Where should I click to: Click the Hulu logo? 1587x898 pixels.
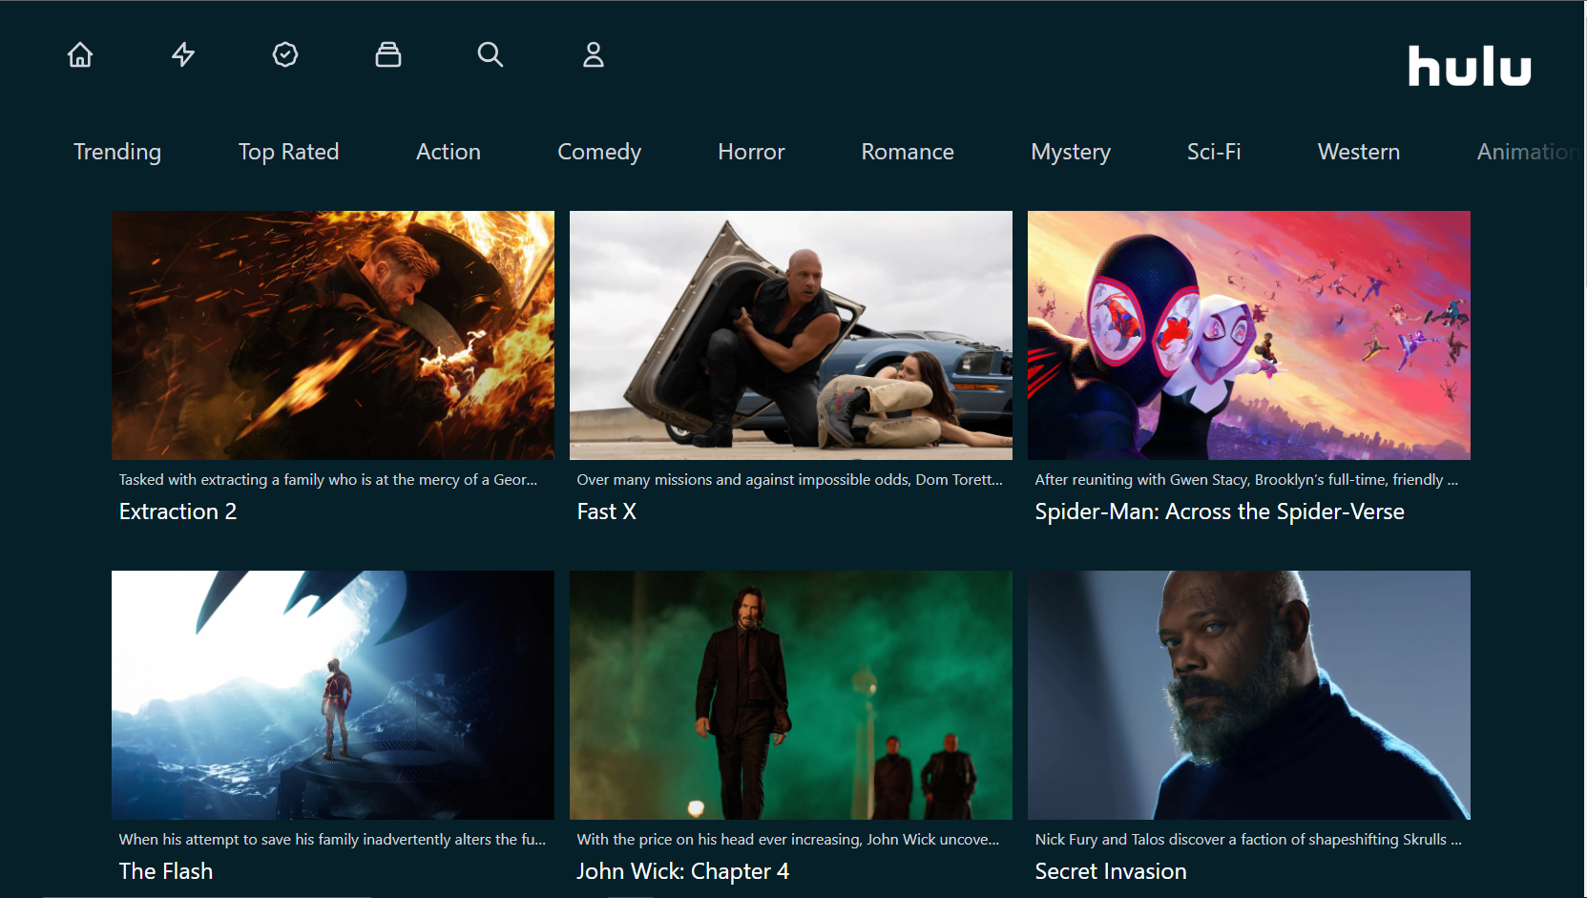pyautogui.click(x=1469, y=67)
